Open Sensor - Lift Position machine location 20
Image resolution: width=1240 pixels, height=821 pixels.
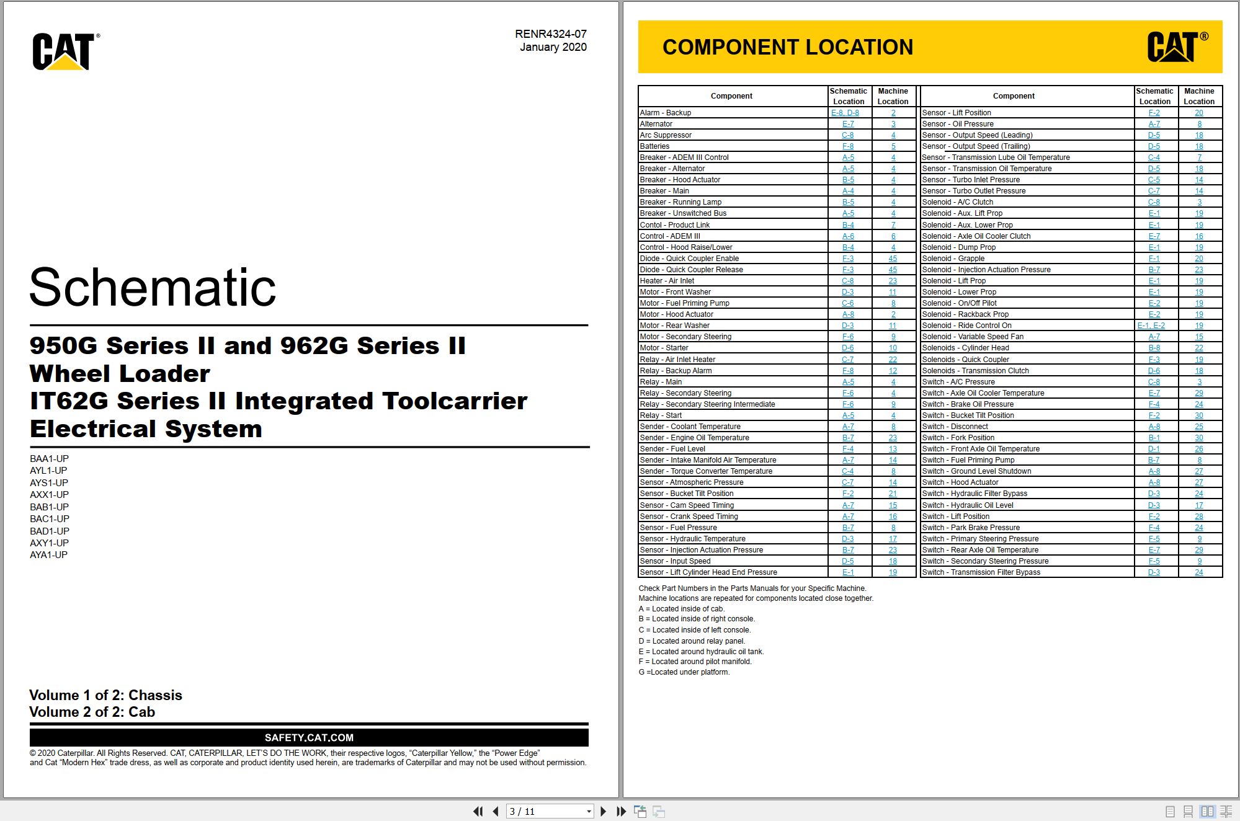pyautogui.click(x=1199, y=113)
